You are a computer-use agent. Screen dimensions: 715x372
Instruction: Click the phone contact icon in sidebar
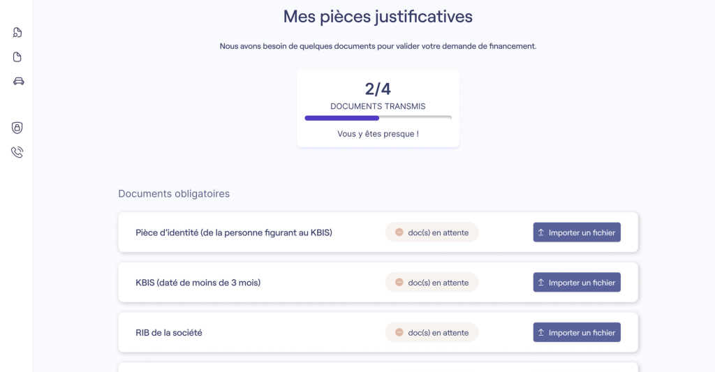(x=17, y=152)
